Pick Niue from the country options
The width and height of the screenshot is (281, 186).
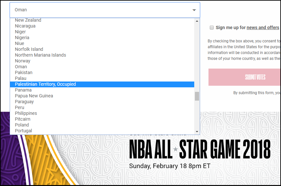click(102, 43)
